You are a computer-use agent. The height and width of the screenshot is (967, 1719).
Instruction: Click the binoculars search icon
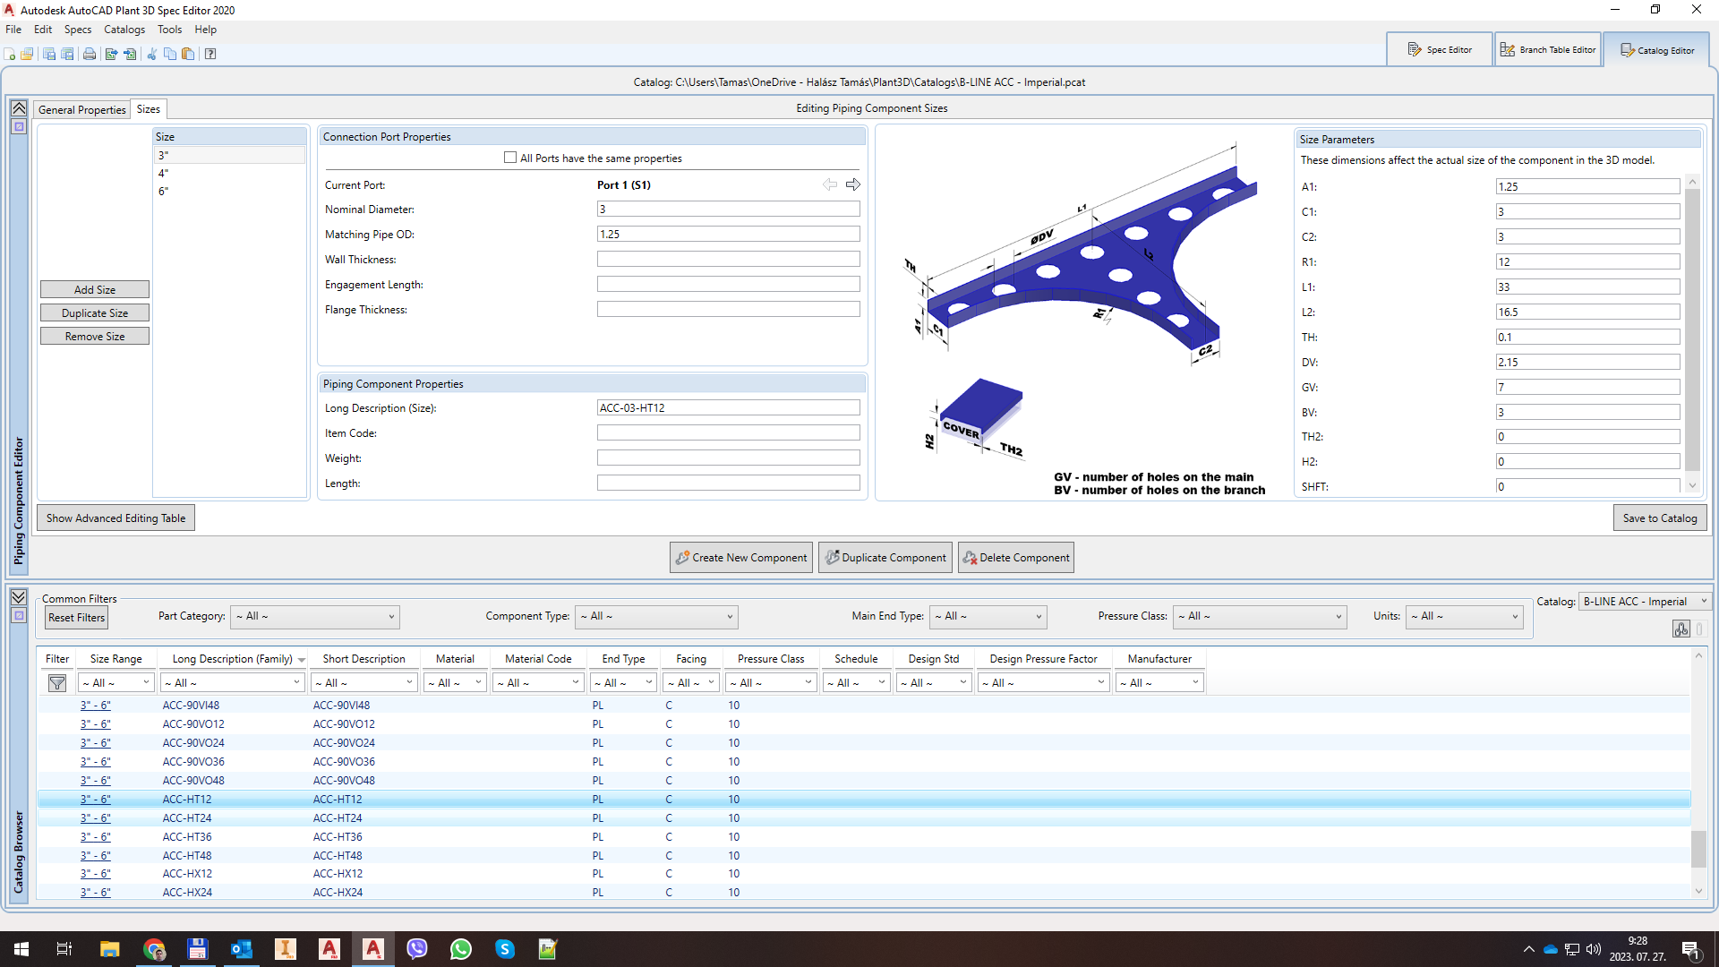tap(1681, 629)
